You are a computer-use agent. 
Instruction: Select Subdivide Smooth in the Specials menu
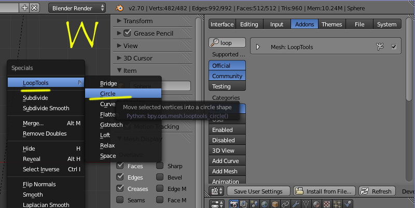click(46, 108)
